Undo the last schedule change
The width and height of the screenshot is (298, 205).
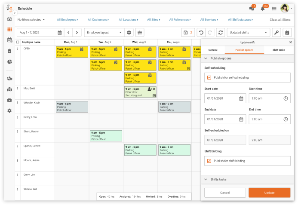pyautogui.click(x=201, y=33)
